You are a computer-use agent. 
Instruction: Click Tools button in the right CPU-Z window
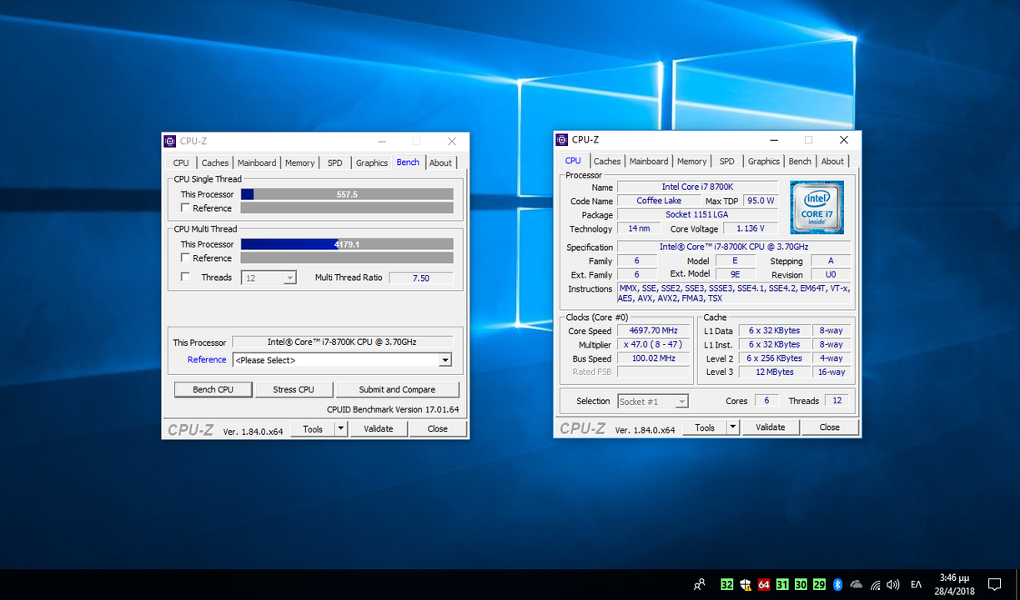tap(705, 427)
